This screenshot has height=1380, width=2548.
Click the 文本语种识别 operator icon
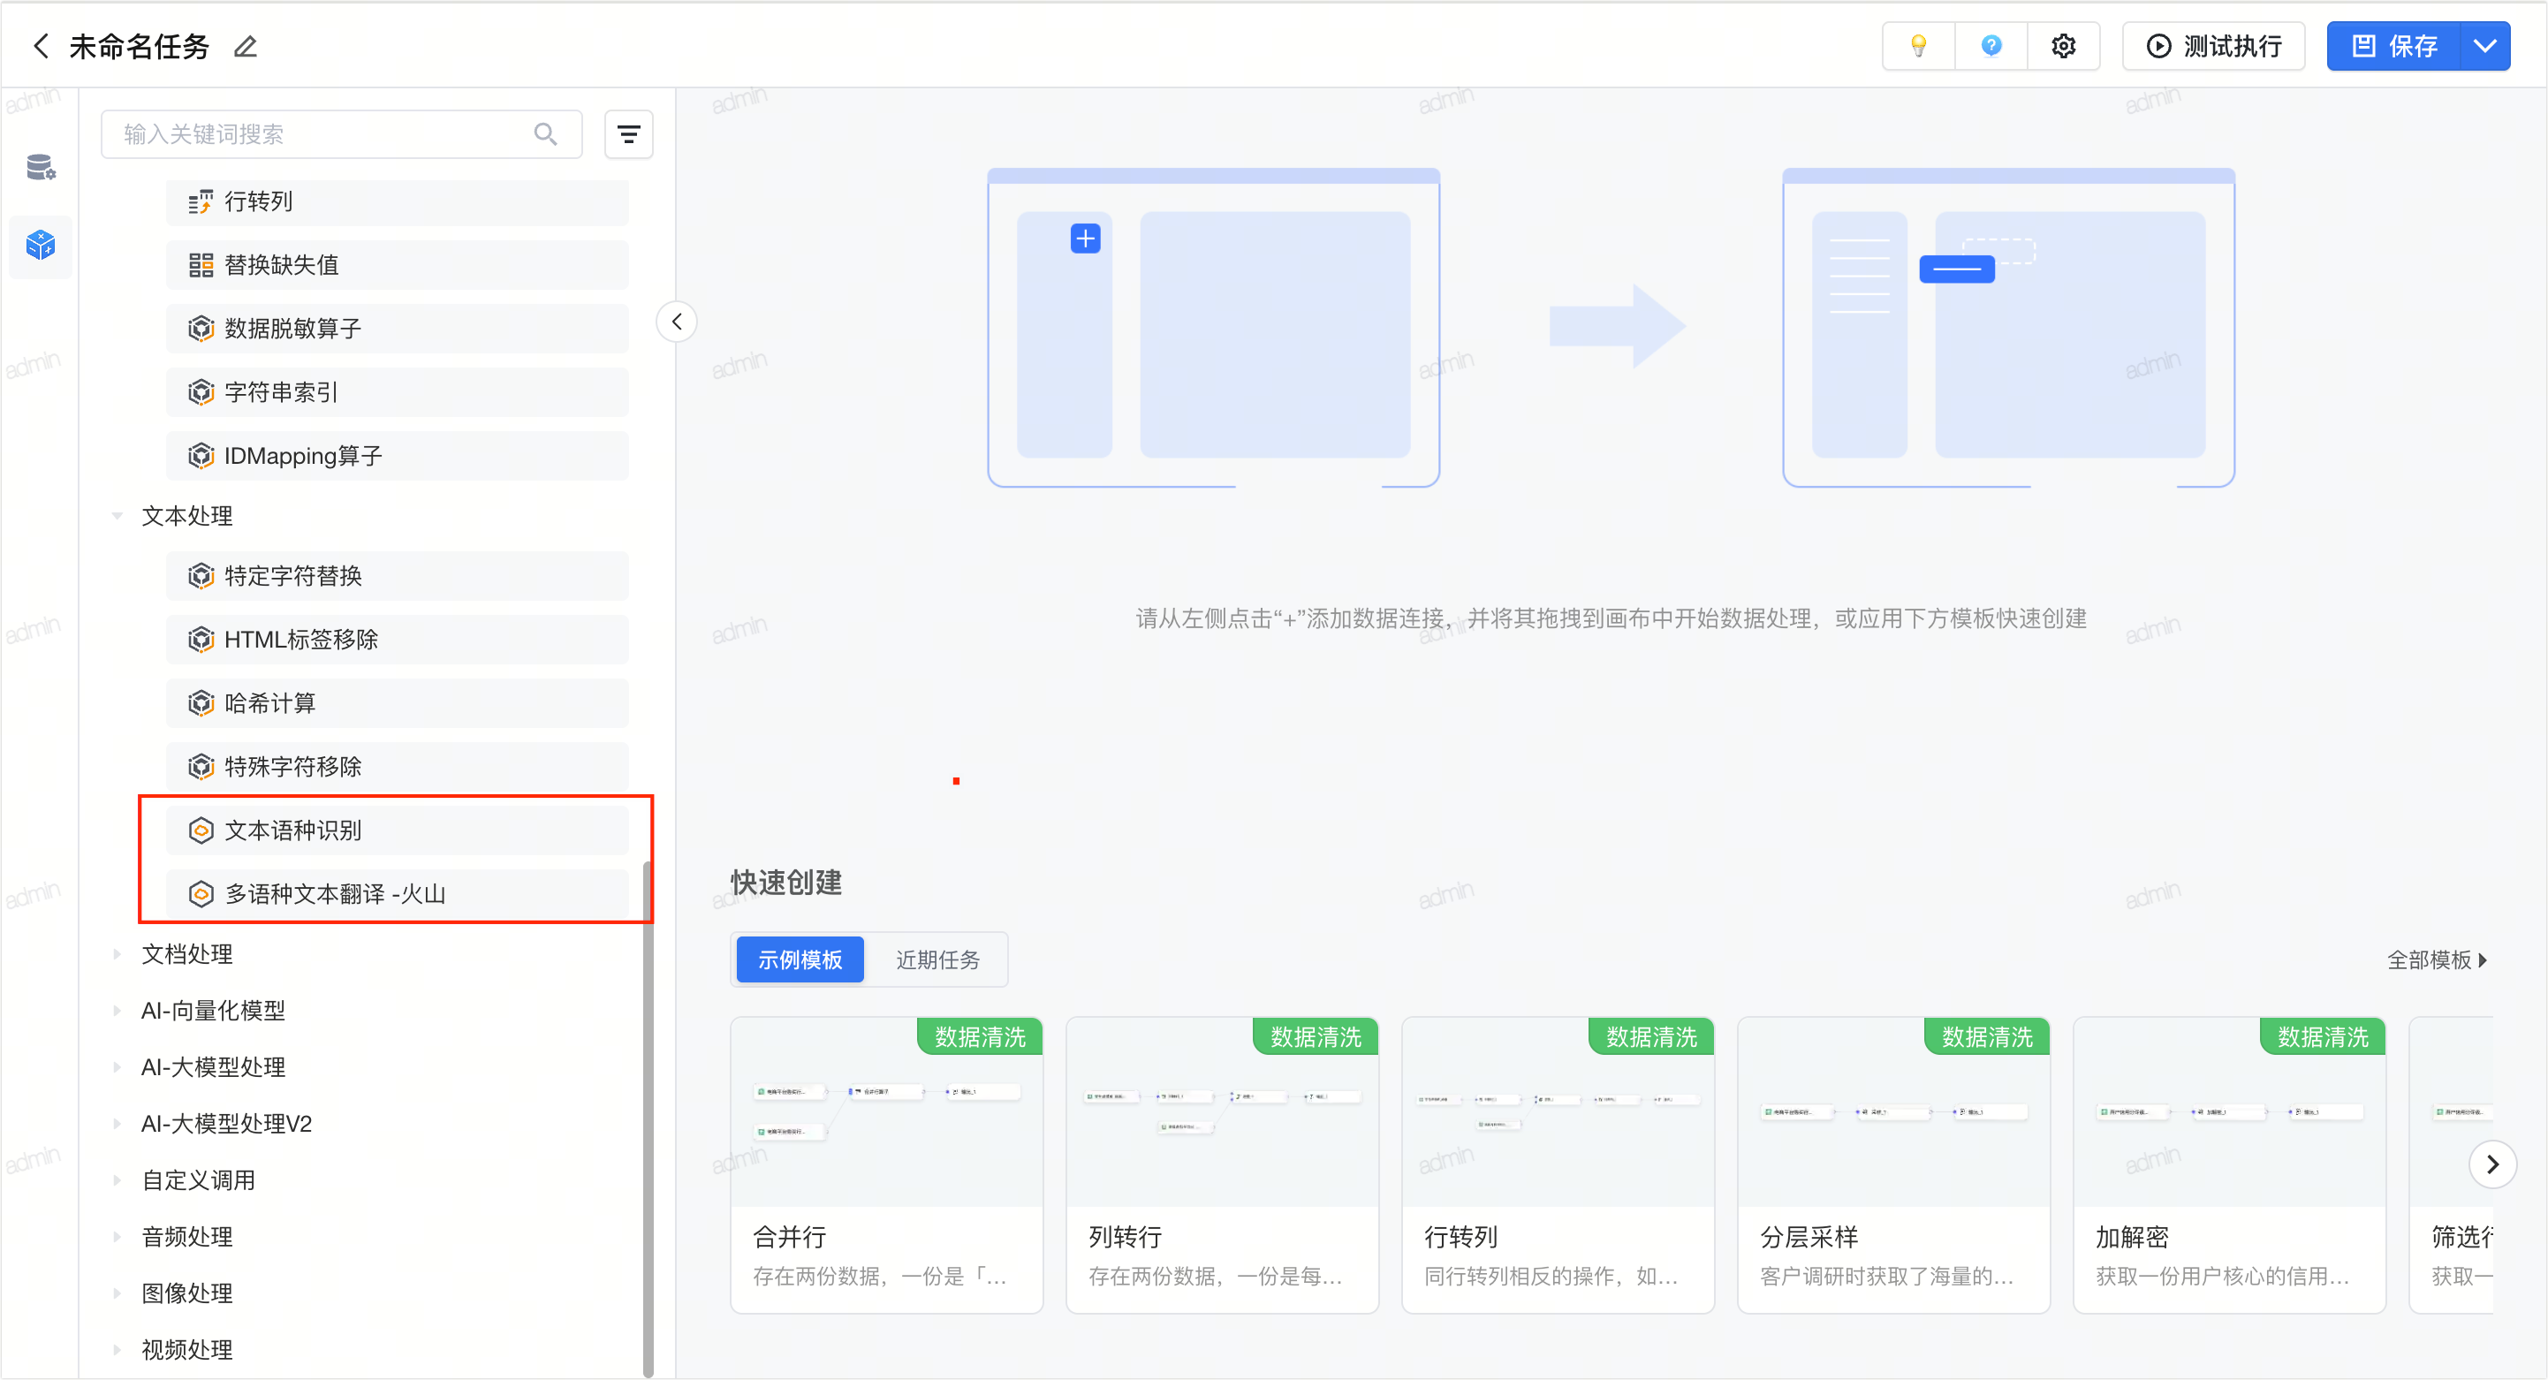(201, 830)
